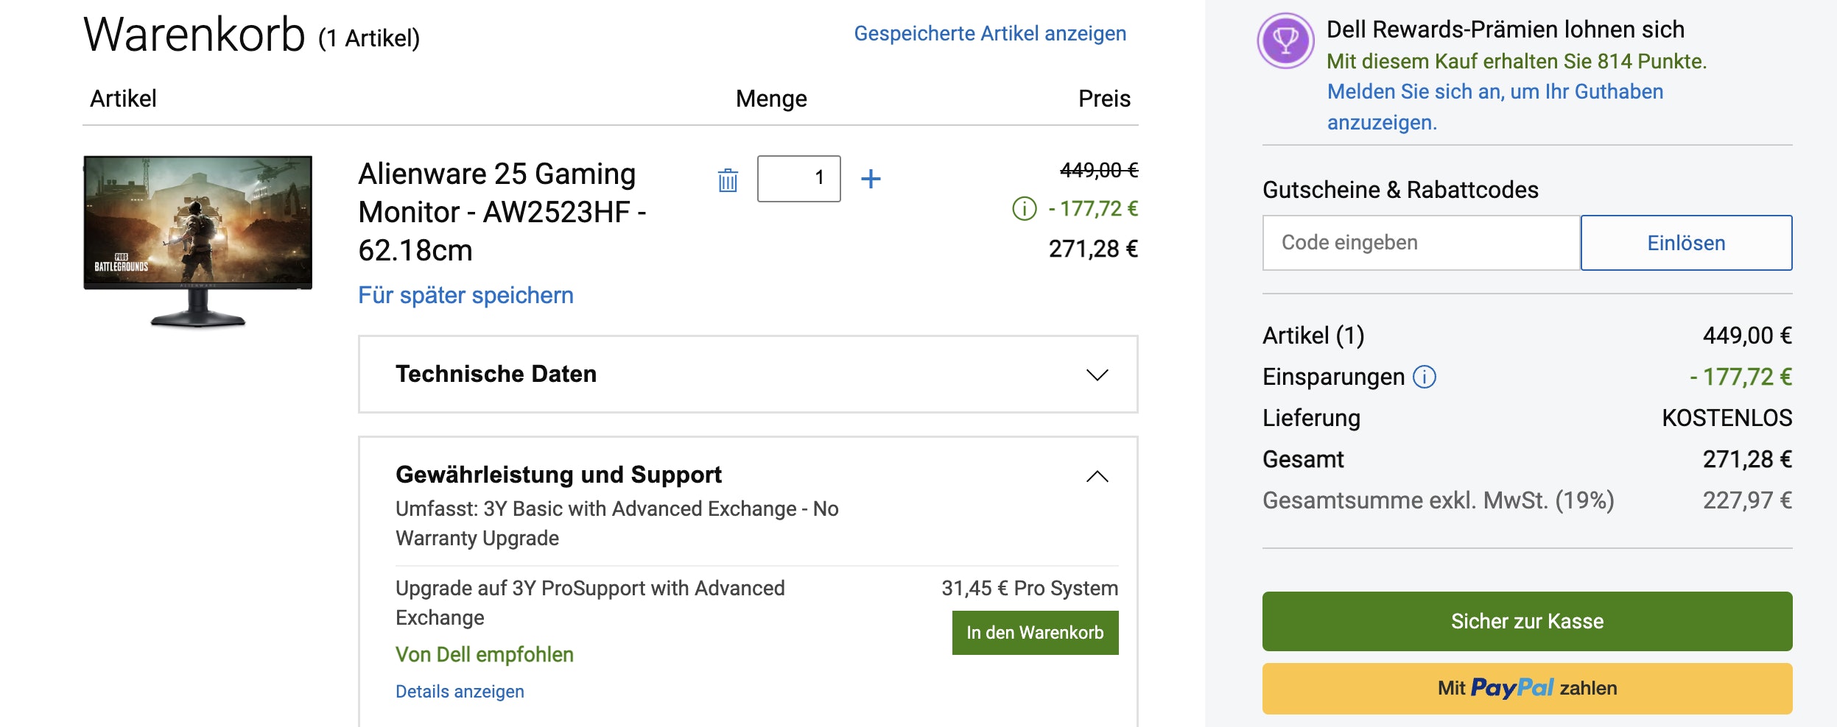Increase quantity with the plus icon
This screenshot has height=727, width=1837.
(x=871, y=177)
